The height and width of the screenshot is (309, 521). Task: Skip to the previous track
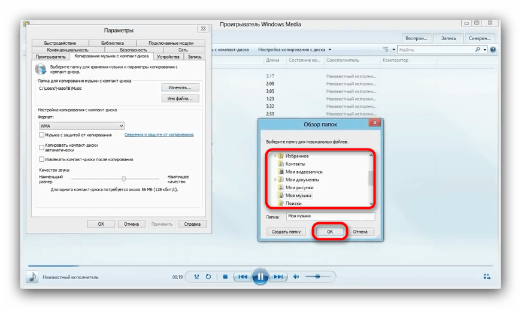click(x=243, y=277)
